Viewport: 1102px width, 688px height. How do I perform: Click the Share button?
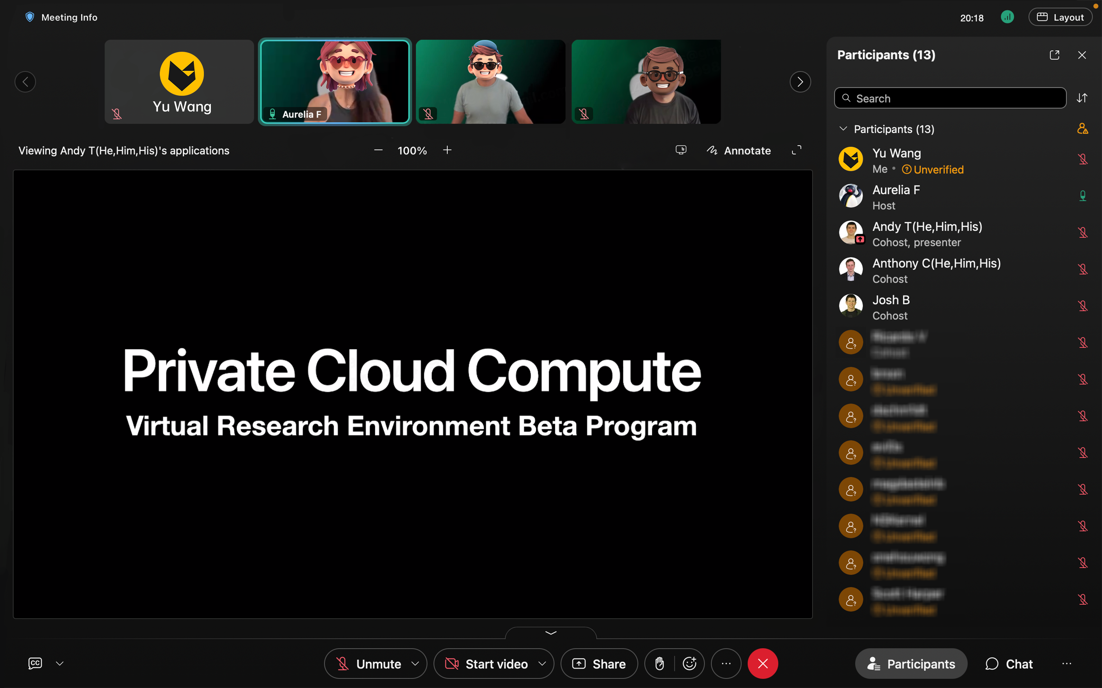599,663
